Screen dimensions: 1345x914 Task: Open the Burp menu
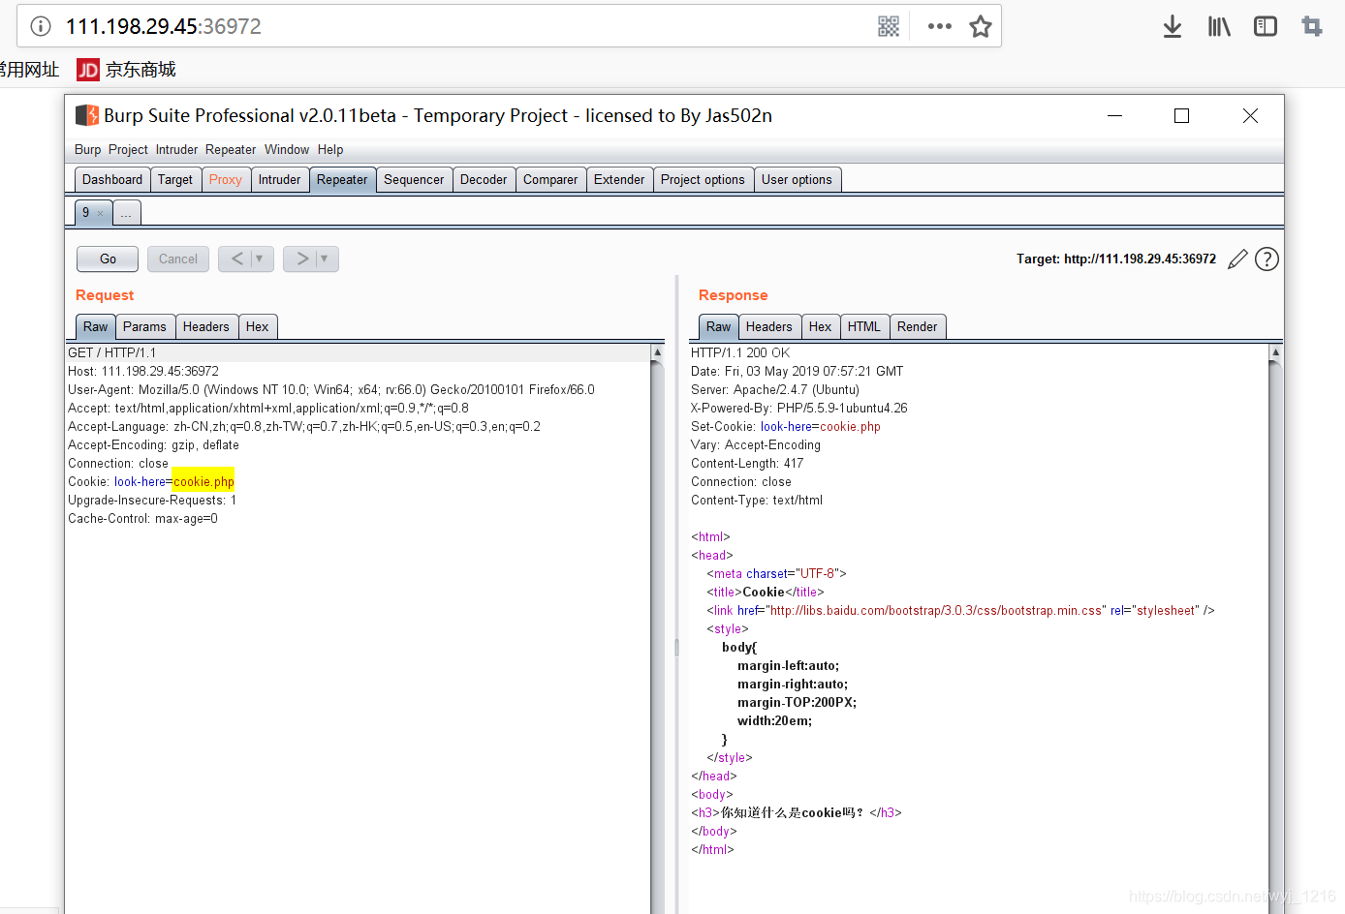[x=87, y=150]
